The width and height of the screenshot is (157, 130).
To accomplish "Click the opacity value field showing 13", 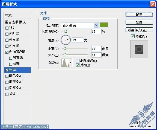I will 96,31.
